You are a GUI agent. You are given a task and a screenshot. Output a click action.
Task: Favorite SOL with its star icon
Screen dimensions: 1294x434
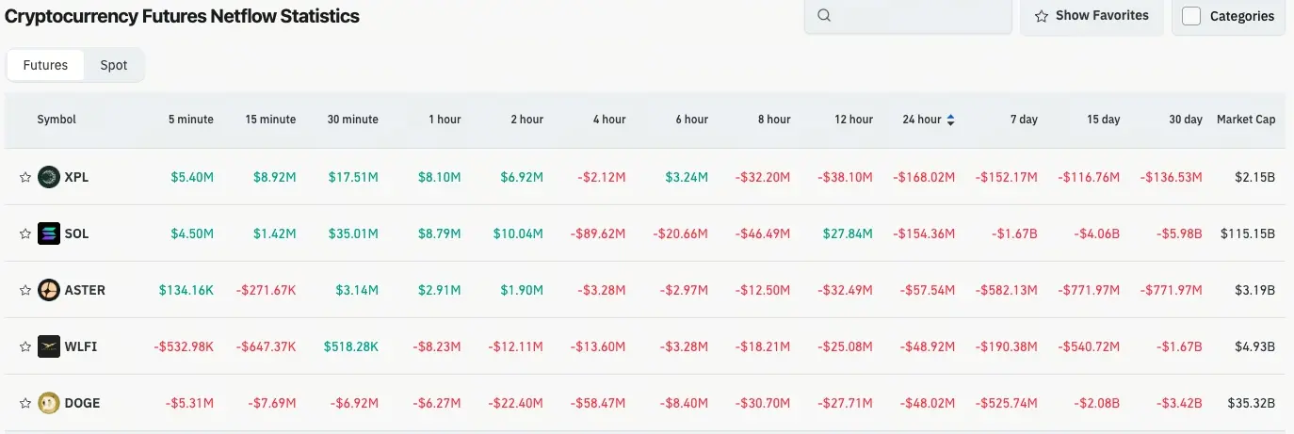[25, 233]
